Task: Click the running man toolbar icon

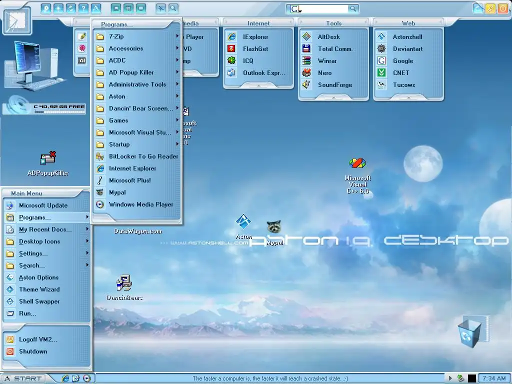Action: click(x=160, y=8)
